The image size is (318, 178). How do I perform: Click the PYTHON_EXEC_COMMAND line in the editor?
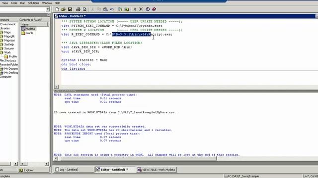(112, 26)
